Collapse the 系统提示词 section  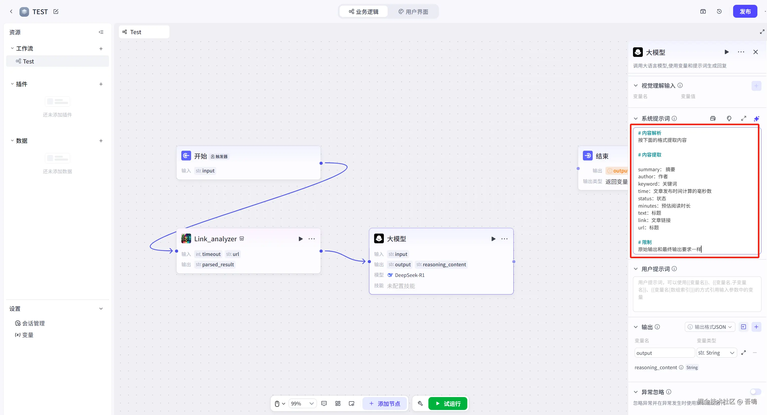636,119
